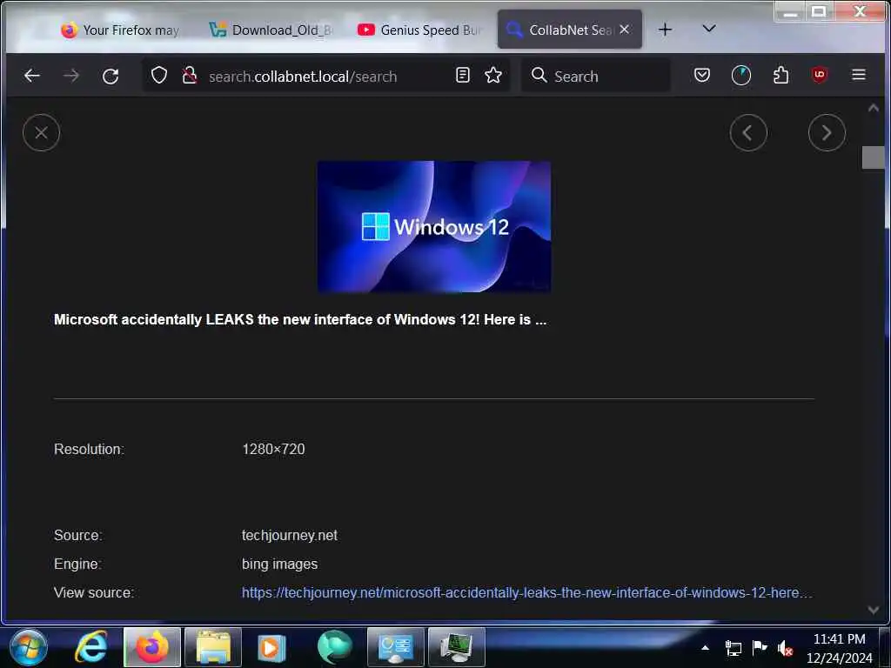Screen dimensions: 891x668
Task: Click the bing images engine text
Action: [x=279, y=564]
